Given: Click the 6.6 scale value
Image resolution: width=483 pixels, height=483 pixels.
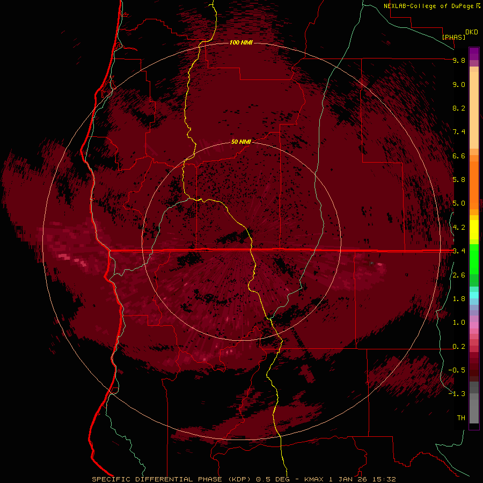Looking at the screenshot, I should (459, 156).
